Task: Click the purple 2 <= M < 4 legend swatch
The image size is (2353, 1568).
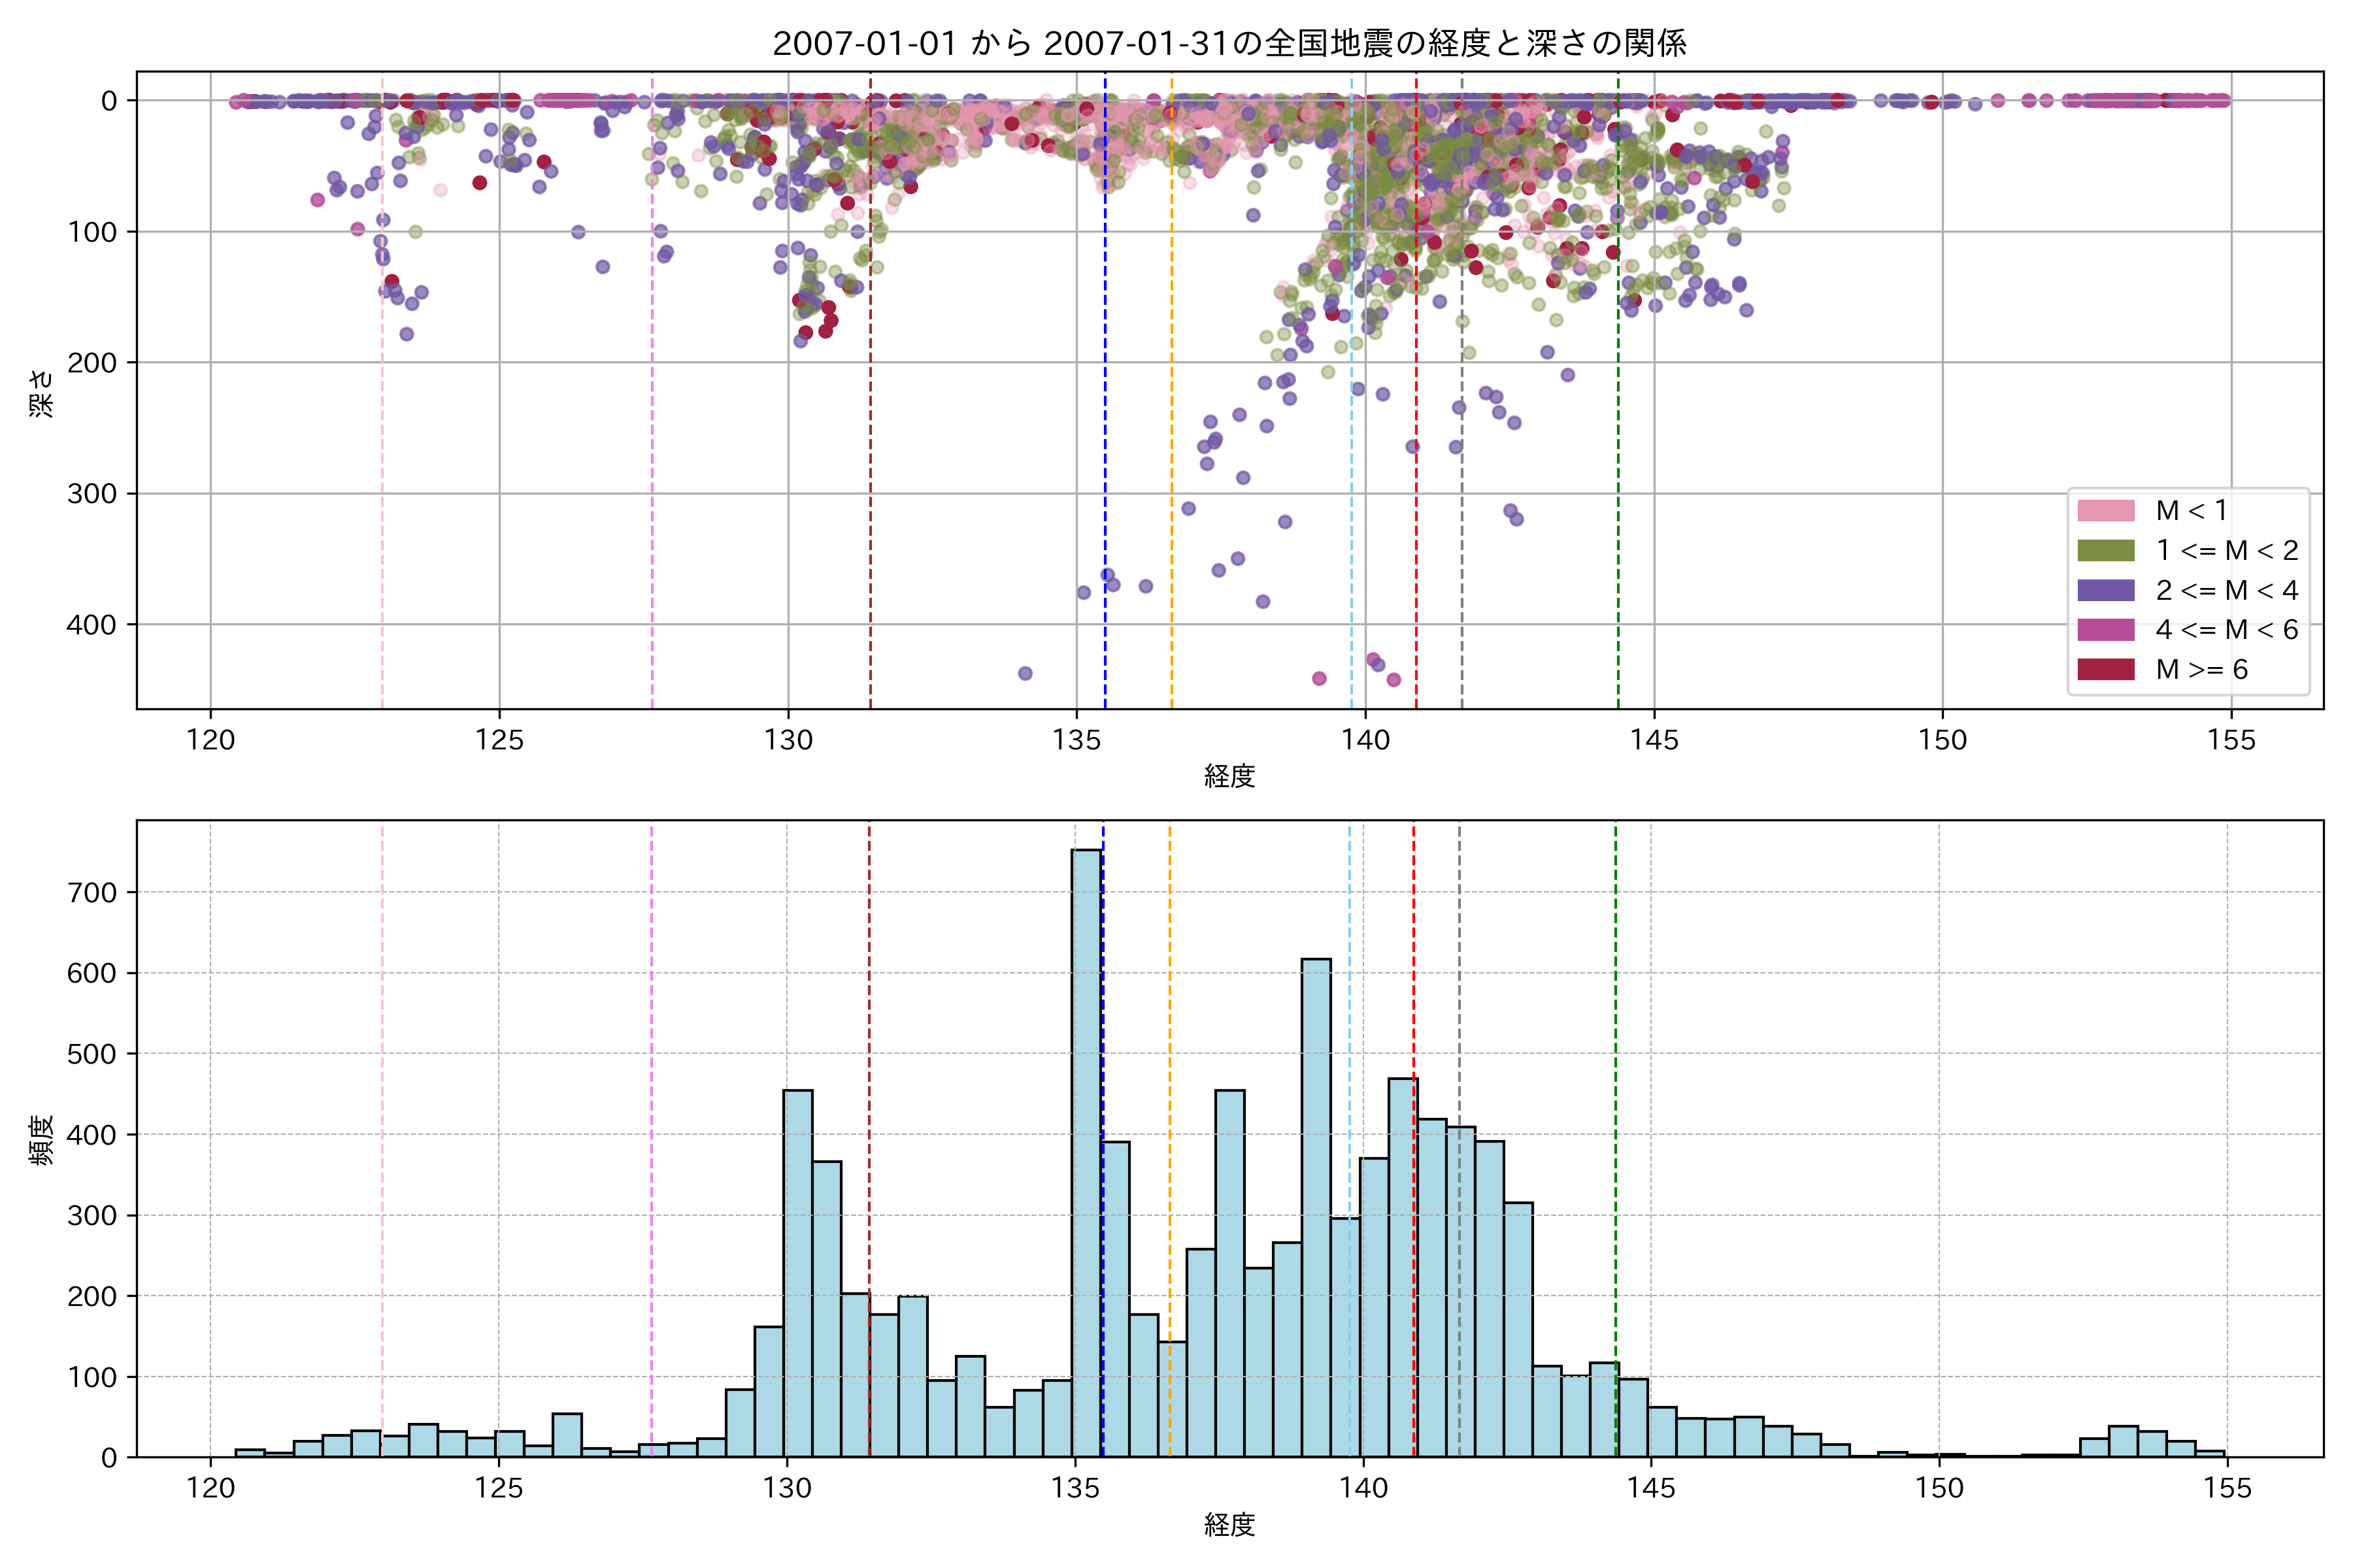Action: pyautogui.click(x=2105, y=590)
